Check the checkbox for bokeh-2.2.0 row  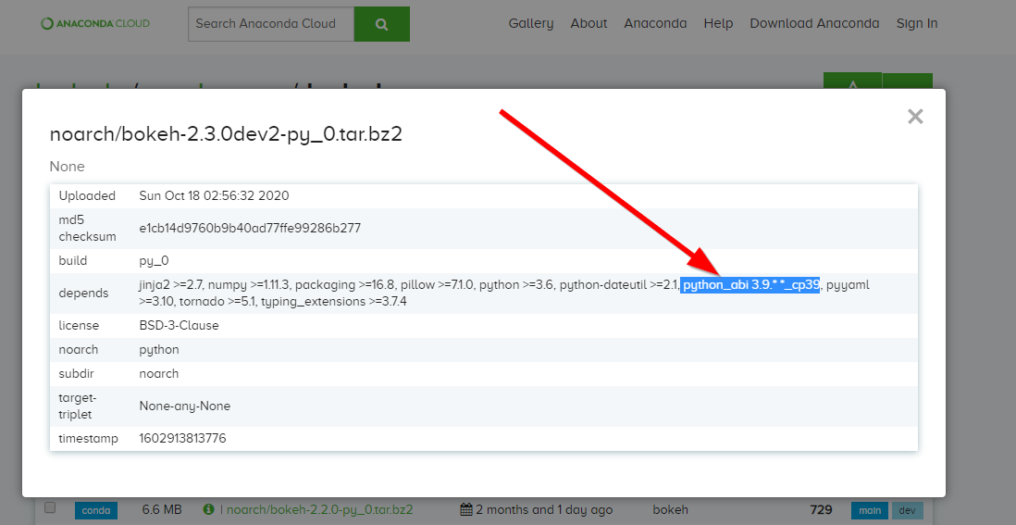click(x=50, y=507)
